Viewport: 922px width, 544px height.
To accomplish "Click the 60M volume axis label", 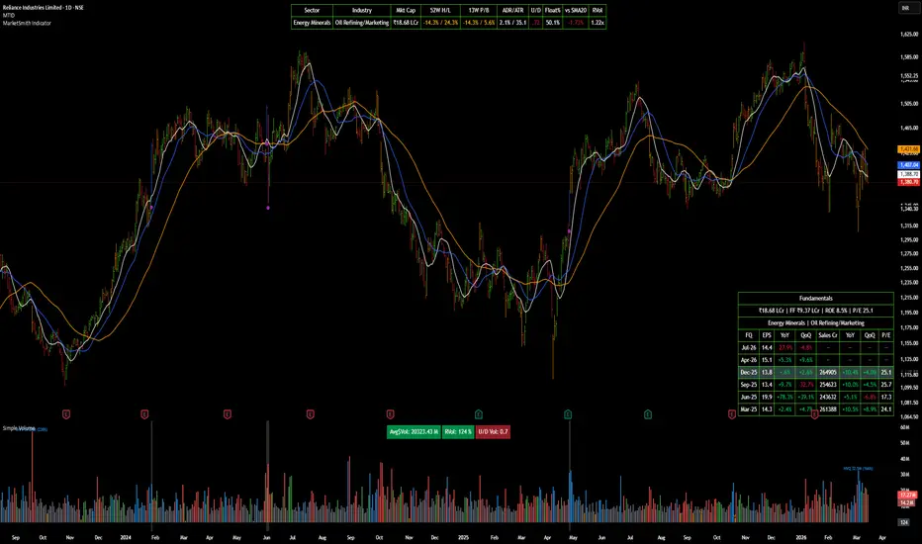I will click(x=905, y=427).
